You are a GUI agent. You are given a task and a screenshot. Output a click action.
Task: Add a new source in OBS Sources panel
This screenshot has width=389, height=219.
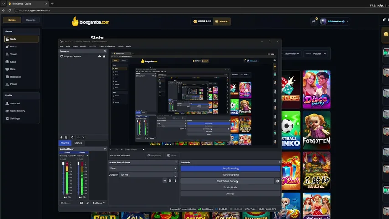(x=61, y=137)
